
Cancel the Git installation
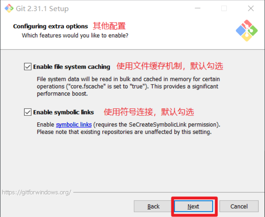pos(239,206)
